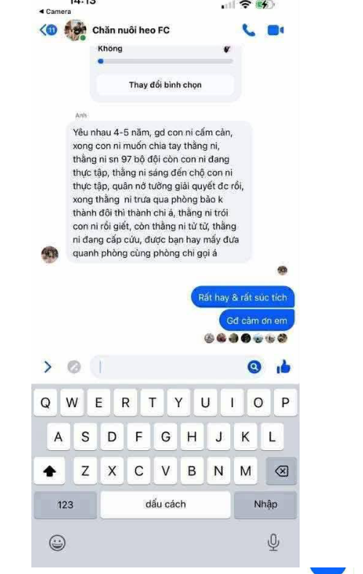Open Chăn nuôi heo FC group details
Screen dimensions: 363x574
130,30
